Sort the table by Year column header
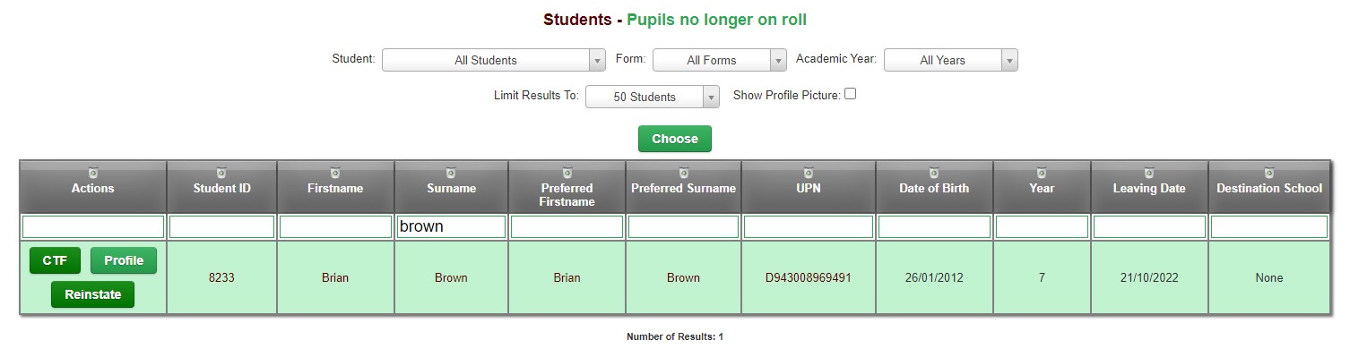1350x357 pixels. pyautogui.click(x=1042, y=188)
